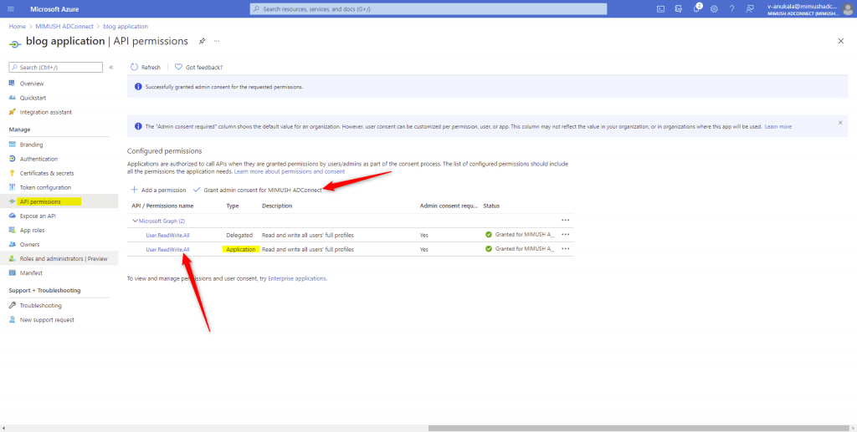Pin the blog application blade
The height and width of the screenshot is (432, 857).
(x=202, y=41)
